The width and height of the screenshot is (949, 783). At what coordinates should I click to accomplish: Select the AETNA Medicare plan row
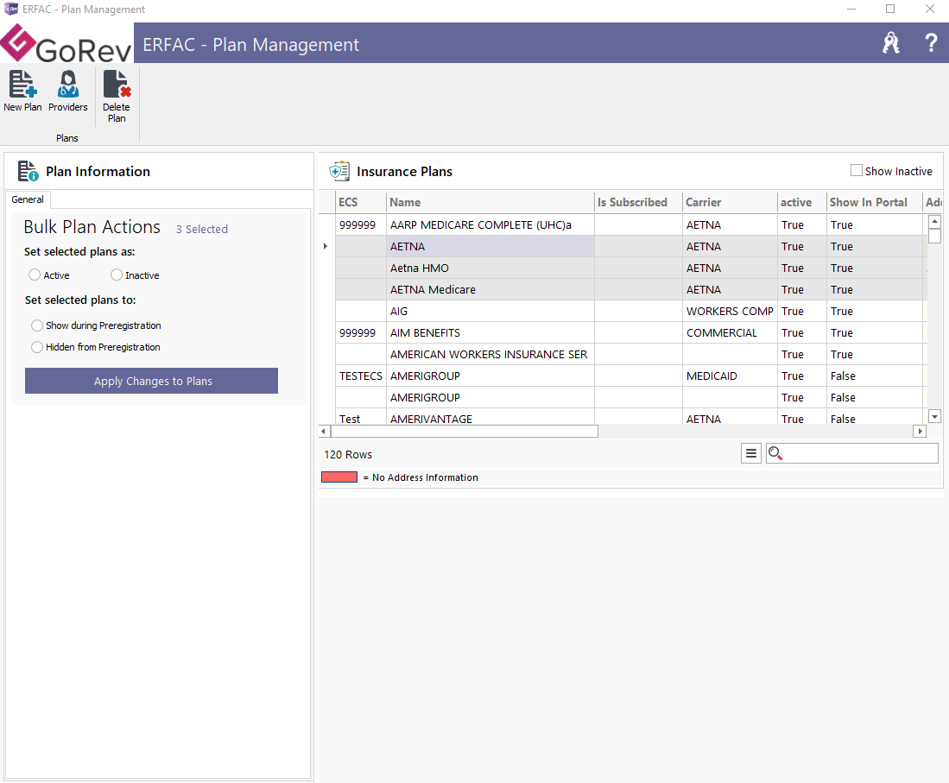pos(631,290)
